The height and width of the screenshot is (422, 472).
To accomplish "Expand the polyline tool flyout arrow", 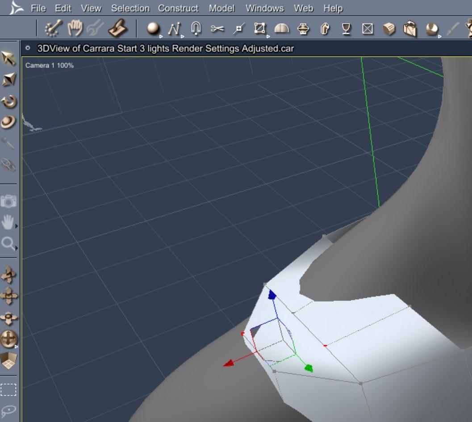I will click(182, 37).
